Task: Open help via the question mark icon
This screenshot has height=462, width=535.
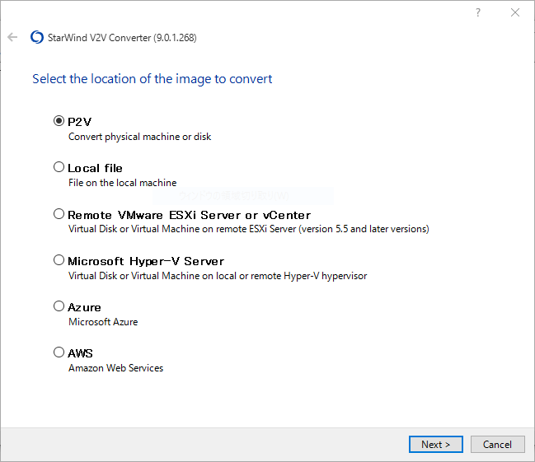Action: click(478, 12)
